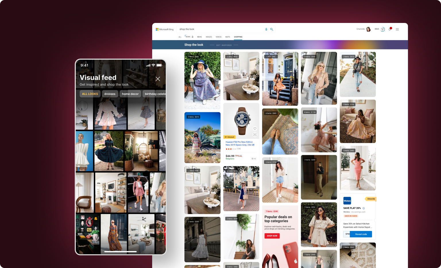Click the Microsoft Bing logo
Image resolution: width=441 pixels, height=268 pixels.
click(x=165, y=29)
